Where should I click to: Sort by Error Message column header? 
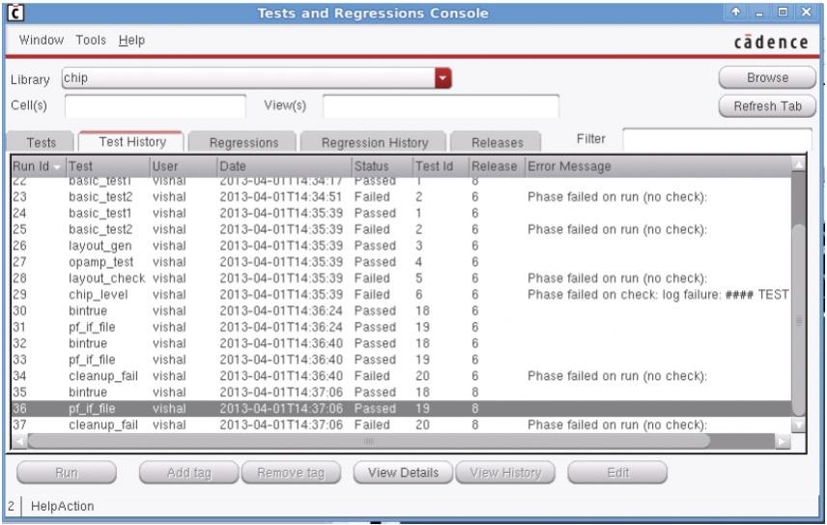point(658,166)
